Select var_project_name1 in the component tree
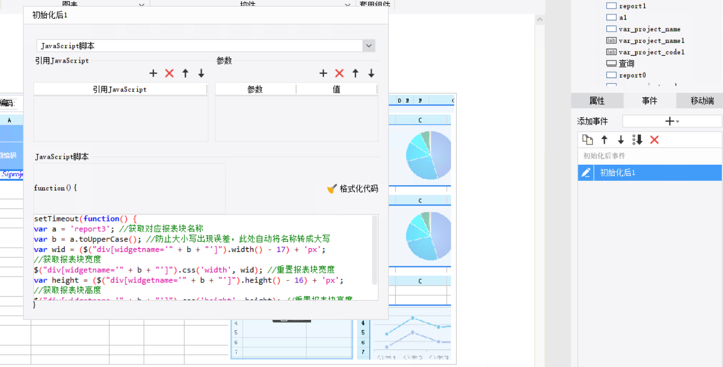This screenshot has height=367, width=723. pos(652,41)
